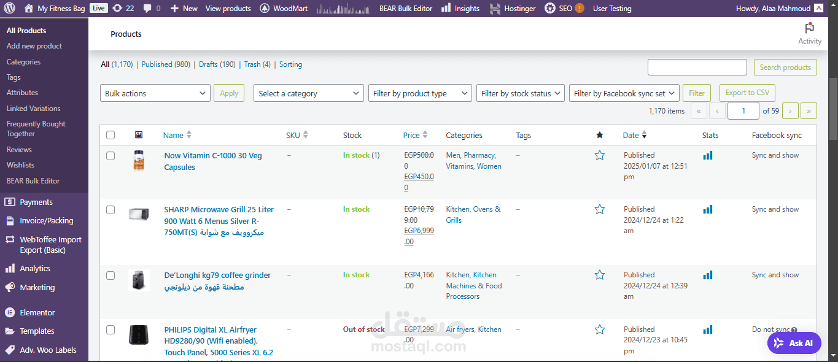This screenshot has height=362, width=838.
Task: Select the De'Longhi kg79 coffee grinder checkbox
Action: (x=111, y=275)
